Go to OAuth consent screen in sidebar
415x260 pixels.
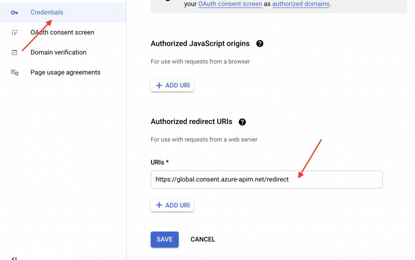click(x=62, y=32)
